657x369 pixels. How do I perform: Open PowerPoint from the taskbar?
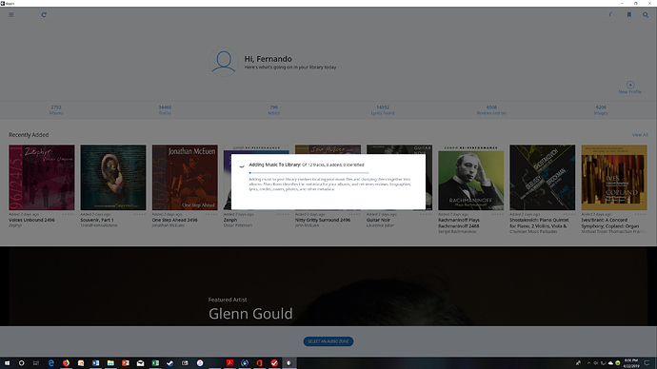126,363
